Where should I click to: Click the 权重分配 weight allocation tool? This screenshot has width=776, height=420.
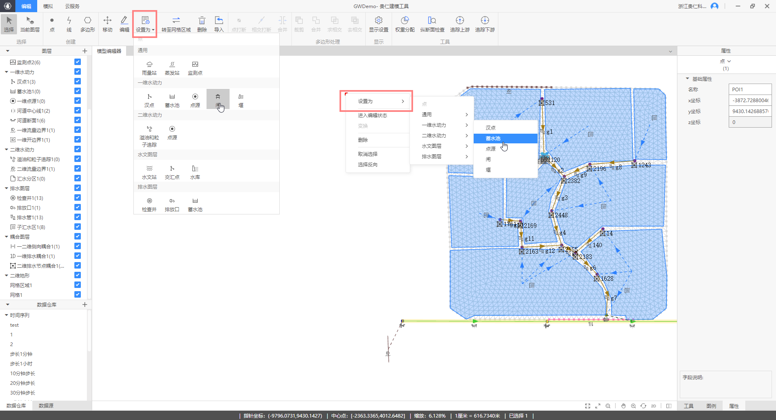click(x=405, y=24)
